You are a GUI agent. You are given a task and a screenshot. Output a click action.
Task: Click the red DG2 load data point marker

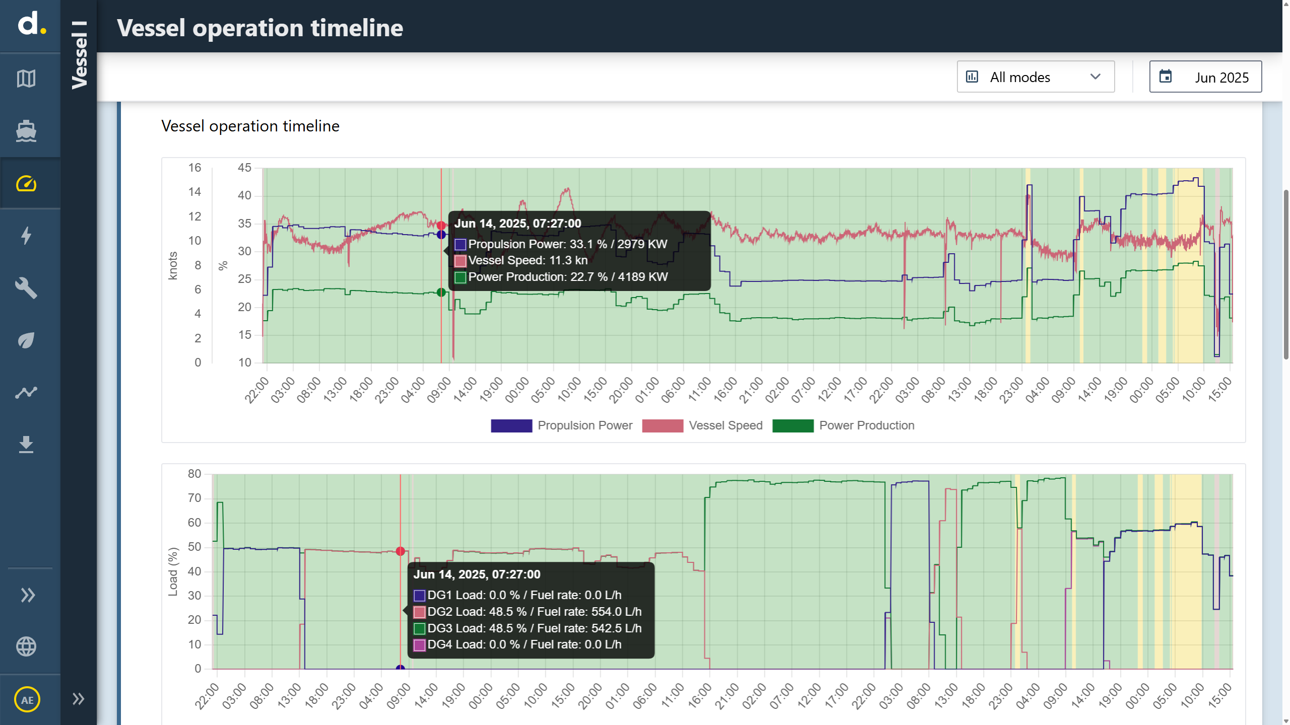tap(401, 551)
